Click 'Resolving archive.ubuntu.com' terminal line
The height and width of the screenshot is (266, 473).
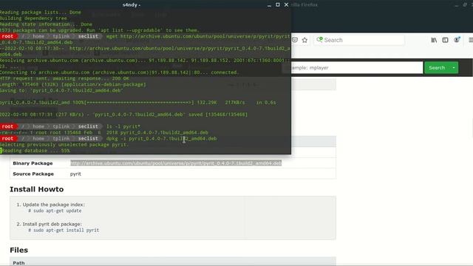tap(145, 61)
